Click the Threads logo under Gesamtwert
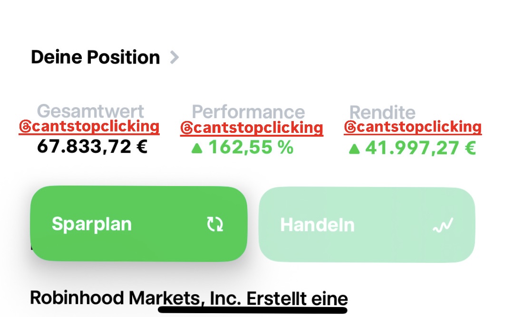Screen dimensions: 512x317 pyautogui.click(x=25, y=127)
